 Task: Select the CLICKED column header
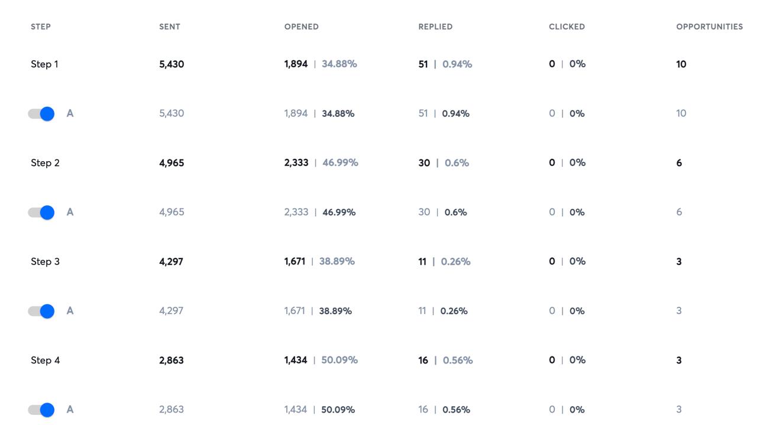click(567, 27)
